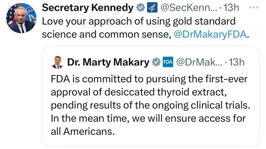Open Dr. Marty Makary's small avatar
This screenshot has width=266, height=149.
click(x=58, y=62)
